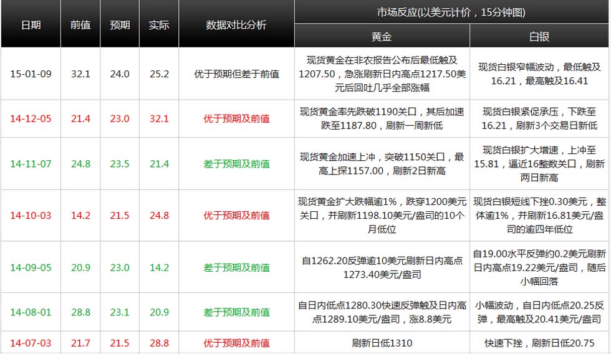Click silver text 最低触及16.21，最高触及16.41
Image resolution: width=611 pixels, height=354 pixels.
[539, 74]
